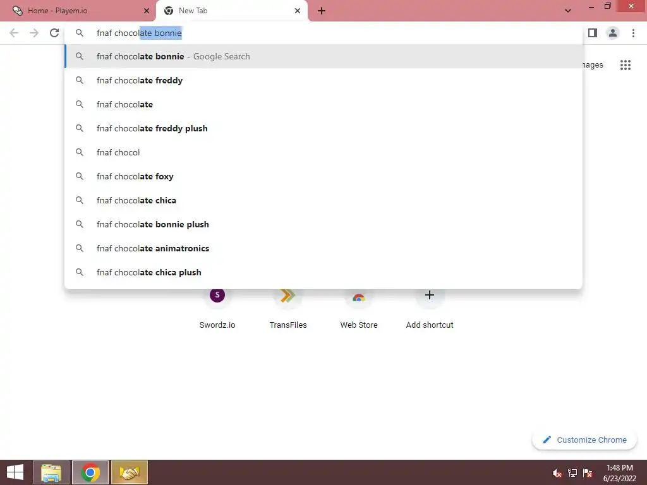Screen dimensions: 647x485
Task: Pick 'fnaf chocolate chica' suggestion row
Action: coord(323,200)
